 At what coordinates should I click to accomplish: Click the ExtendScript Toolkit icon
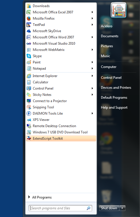click(x=29, y=139)
